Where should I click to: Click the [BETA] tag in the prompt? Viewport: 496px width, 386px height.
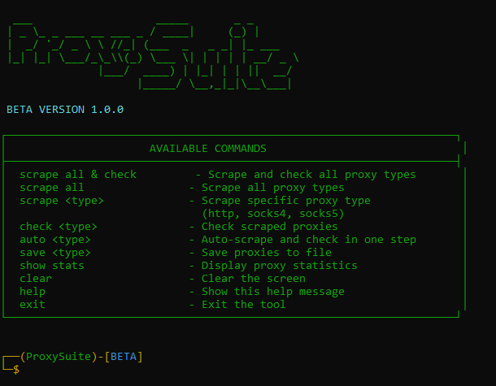(124, 357)
